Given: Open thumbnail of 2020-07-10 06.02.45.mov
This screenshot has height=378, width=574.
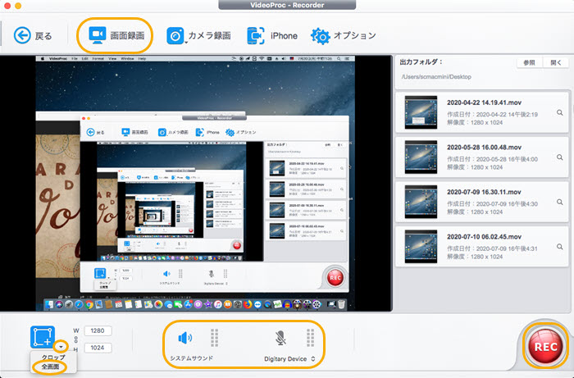Looking at the screenshot, I should [x=421, y=246].
